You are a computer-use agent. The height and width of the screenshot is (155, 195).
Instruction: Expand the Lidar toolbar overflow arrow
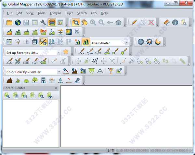click(x=126, y=74)
